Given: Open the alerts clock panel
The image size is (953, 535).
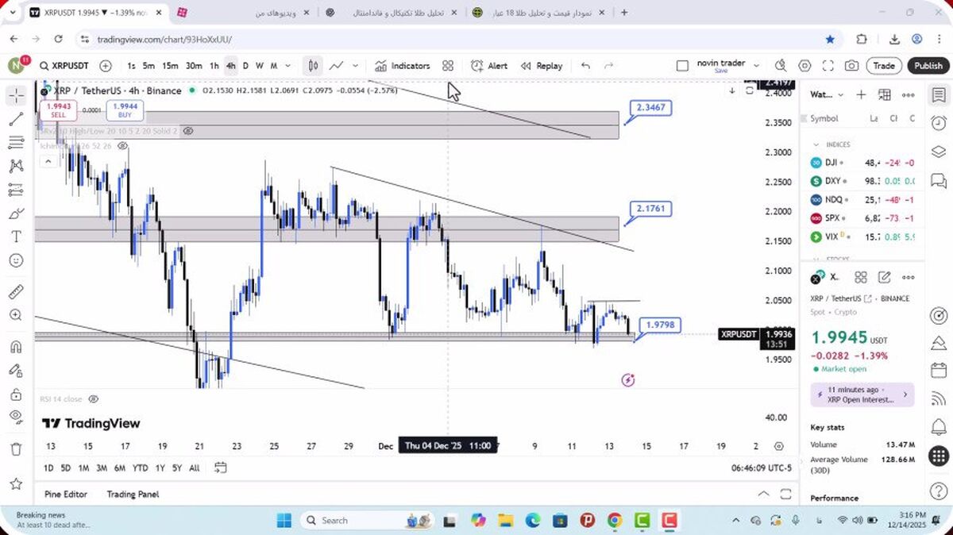Looking at the screenshot, I should click(x=939, y=123).
